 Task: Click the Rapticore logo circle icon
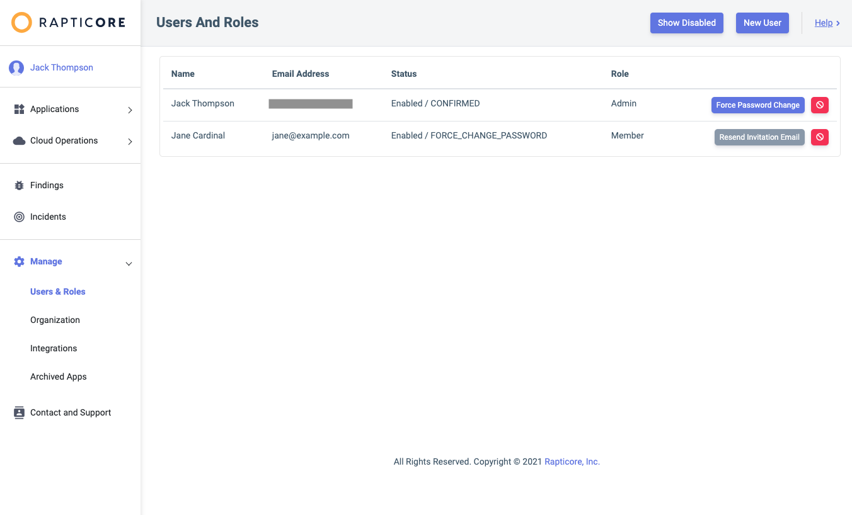coord(21,23)
